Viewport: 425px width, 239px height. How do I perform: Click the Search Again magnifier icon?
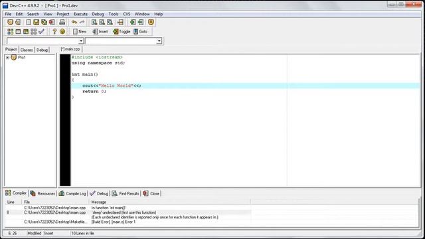click(x=110, y=22)
